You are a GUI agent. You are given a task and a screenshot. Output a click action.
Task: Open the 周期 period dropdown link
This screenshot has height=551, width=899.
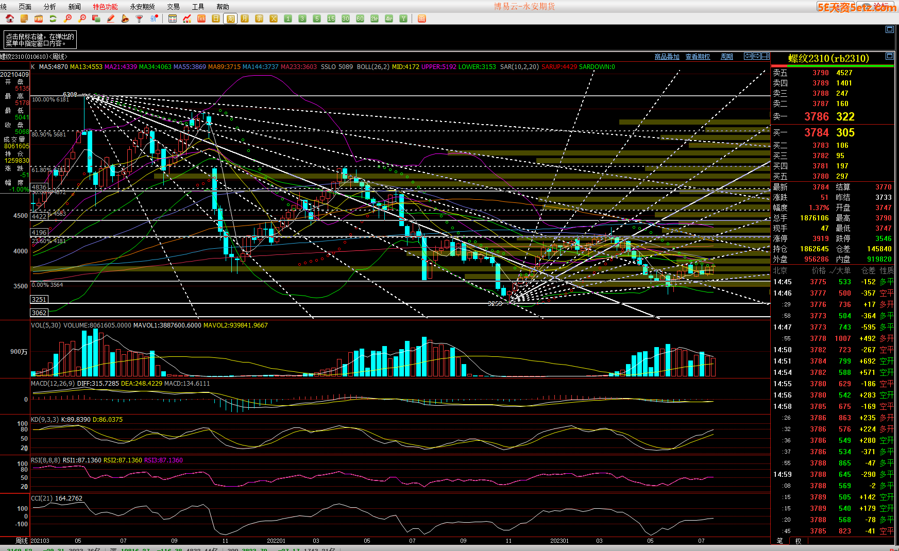coord(727,57)
